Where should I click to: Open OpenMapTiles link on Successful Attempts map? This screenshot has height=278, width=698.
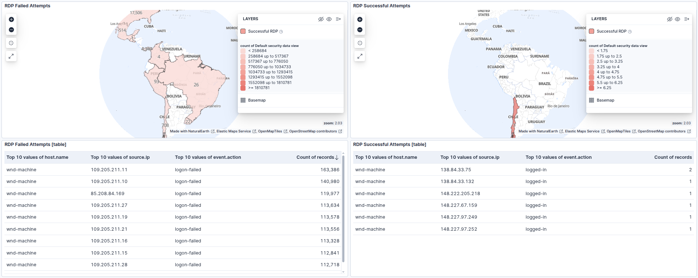pyautogui.click(x=621, y=131)
